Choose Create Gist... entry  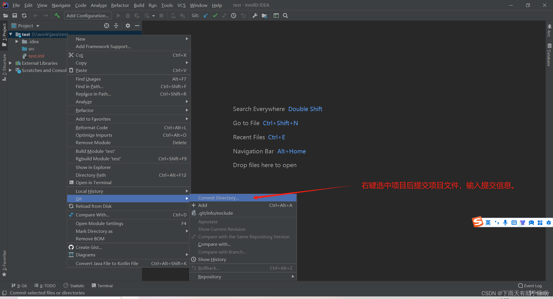click(x=129, y=247)
